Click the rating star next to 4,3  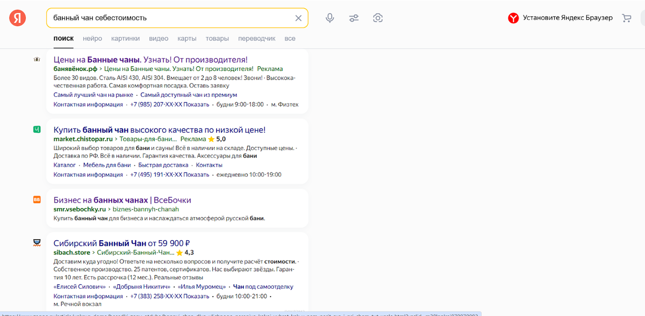pos(180,252)
